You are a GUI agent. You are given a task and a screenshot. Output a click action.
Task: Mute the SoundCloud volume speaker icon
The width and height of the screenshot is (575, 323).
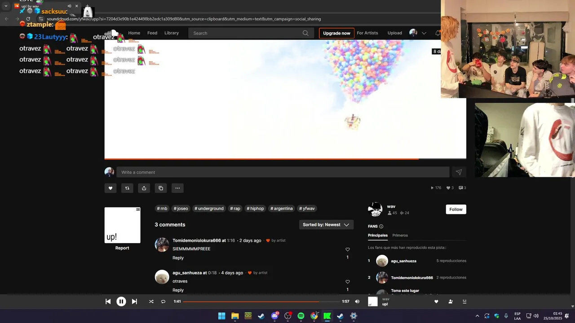click(357, 301)
